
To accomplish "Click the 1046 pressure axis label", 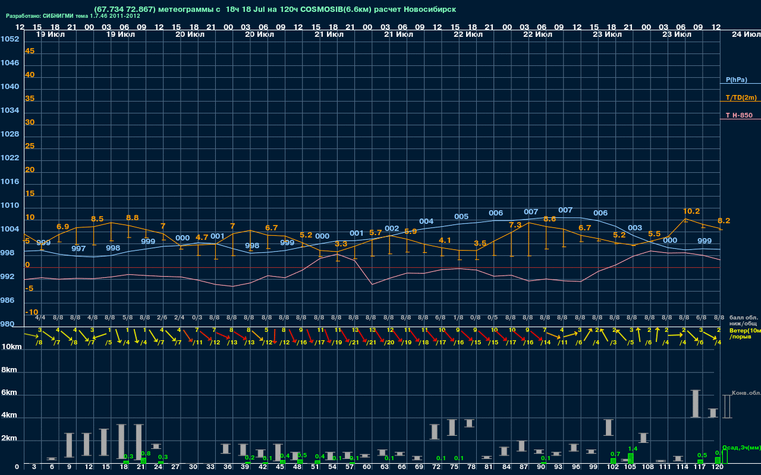I will pyautogui.click(x=10, y=63).
